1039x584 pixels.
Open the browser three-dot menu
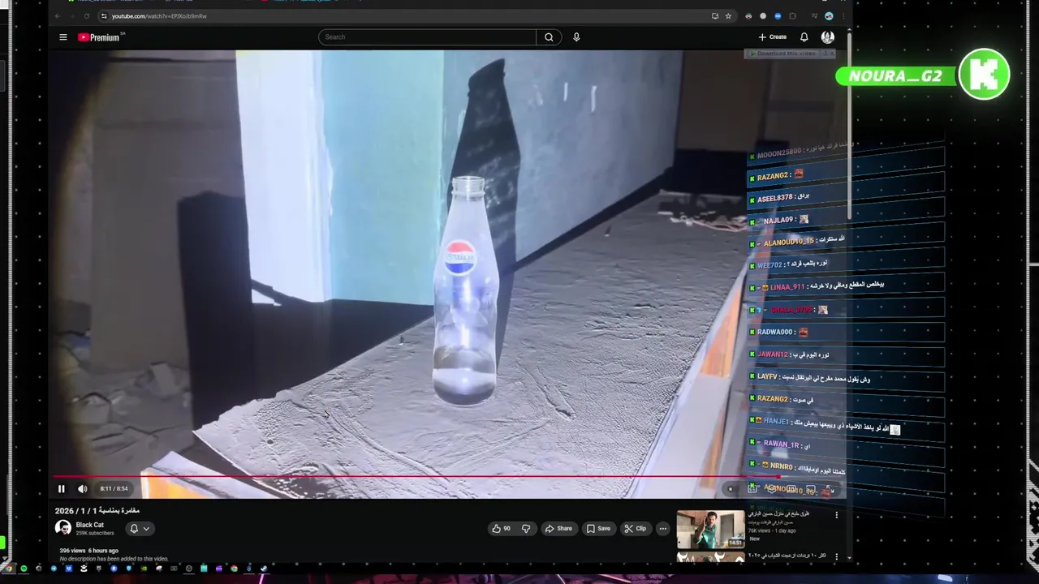[843, 16]
